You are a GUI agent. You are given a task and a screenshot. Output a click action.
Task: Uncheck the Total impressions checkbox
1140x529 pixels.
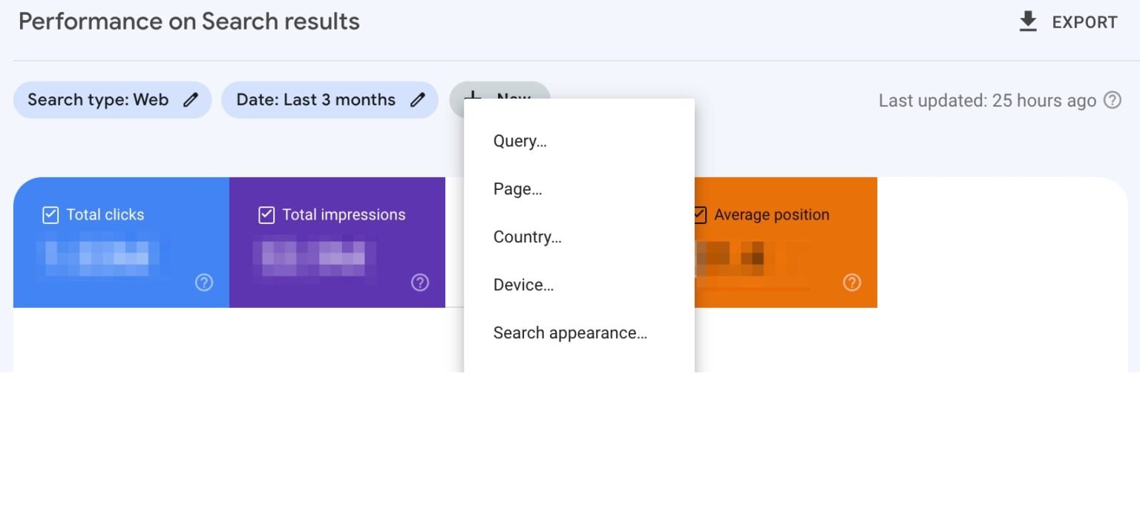266,214
